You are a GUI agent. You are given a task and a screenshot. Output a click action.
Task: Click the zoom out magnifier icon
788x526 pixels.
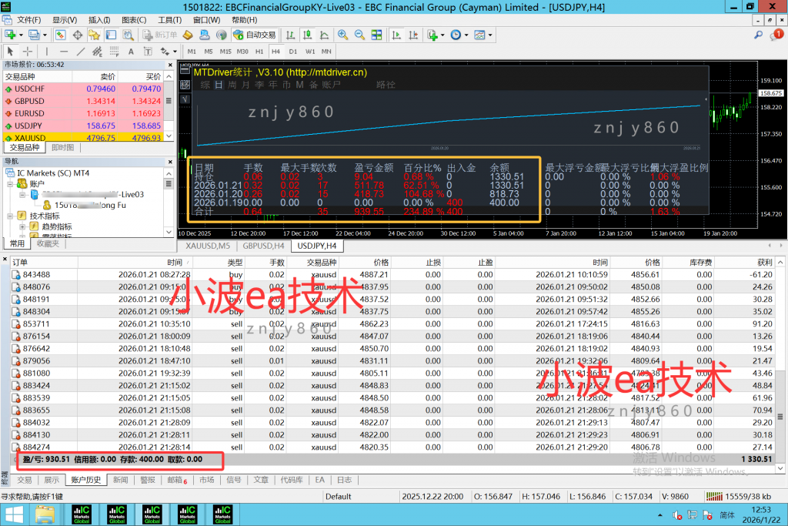click(x=359, y=35)
